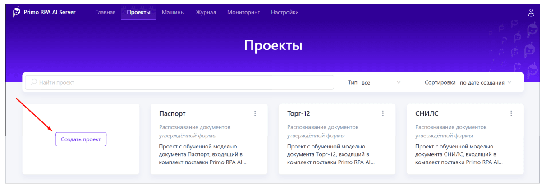Click the Найти проект search field

180,83
